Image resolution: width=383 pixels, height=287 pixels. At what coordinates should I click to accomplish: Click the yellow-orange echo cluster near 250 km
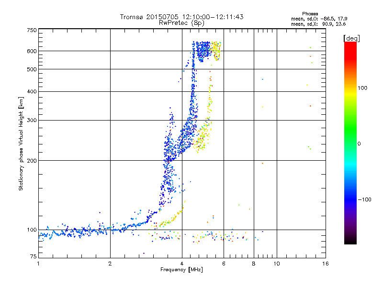coord(202,138)
